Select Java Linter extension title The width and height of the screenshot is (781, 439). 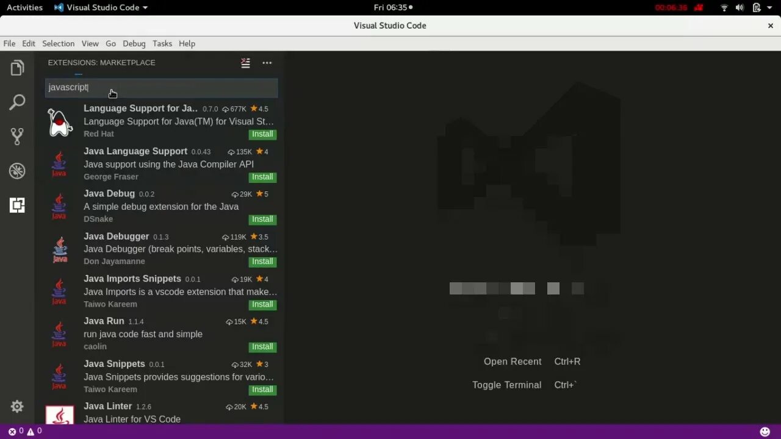[x=107, y=406]
